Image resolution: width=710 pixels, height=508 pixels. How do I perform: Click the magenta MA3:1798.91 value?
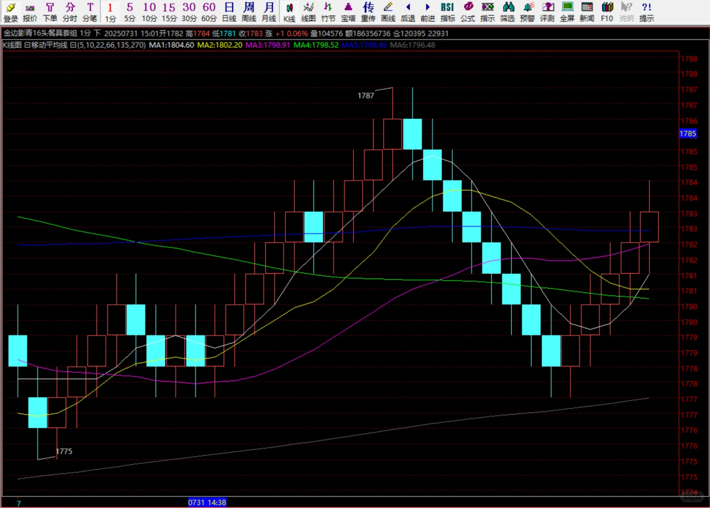click(268, 45)
